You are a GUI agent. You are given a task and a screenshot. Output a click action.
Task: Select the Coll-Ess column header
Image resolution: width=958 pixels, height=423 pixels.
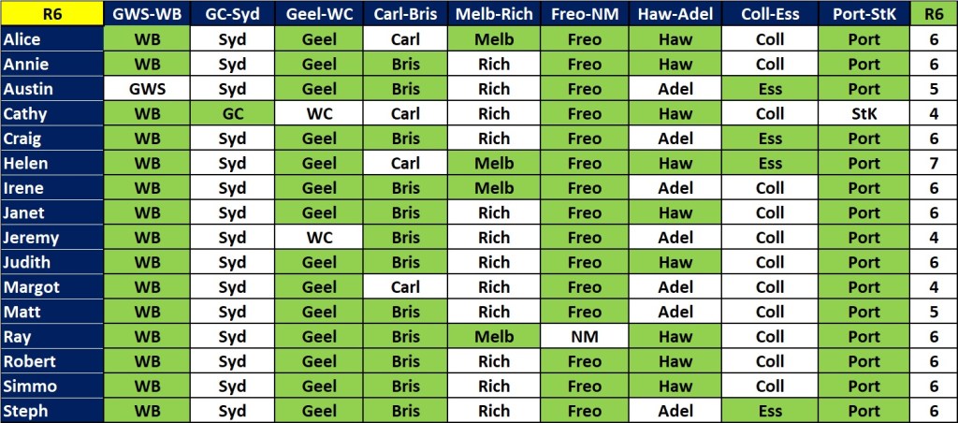coord(770,14)
